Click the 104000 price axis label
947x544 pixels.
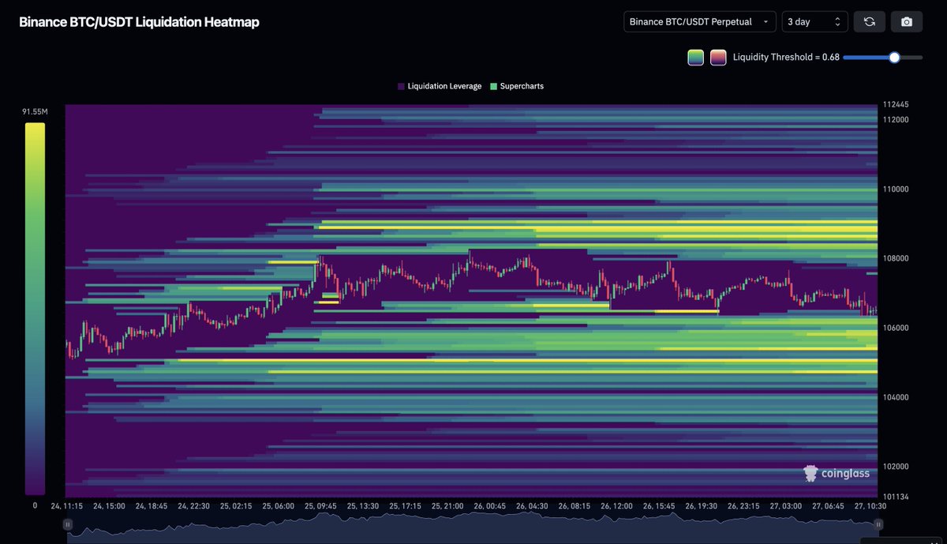[x=896, y=397]
